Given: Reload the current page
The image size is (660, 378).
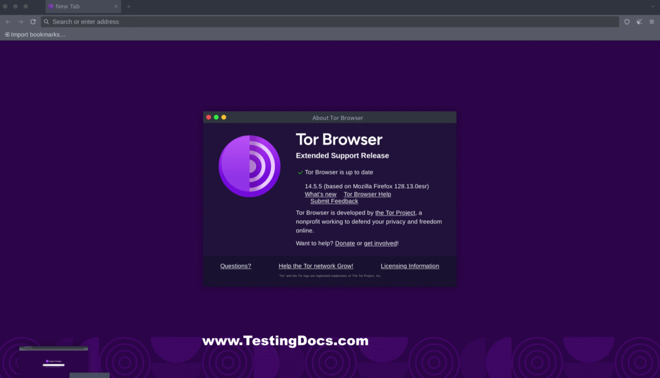Looking at the screenshot, I should click(x=33, y=22).
